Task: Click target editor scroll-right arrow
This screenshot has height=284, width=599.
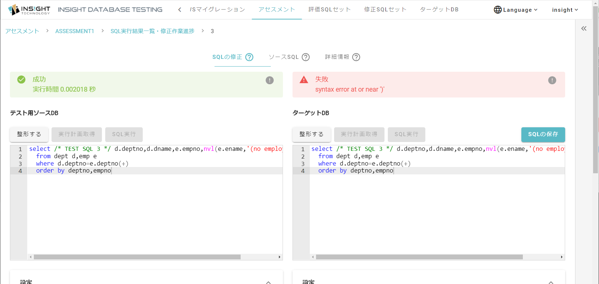Action: coord(562,257)
